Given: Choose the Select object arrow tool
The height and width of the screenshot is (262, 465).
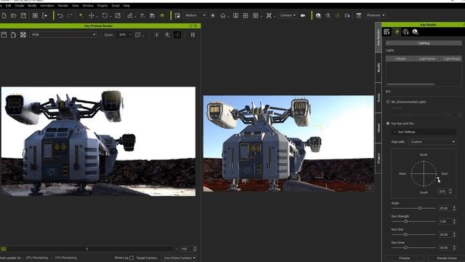Looking at the screenshot, I should coord(81,15).
